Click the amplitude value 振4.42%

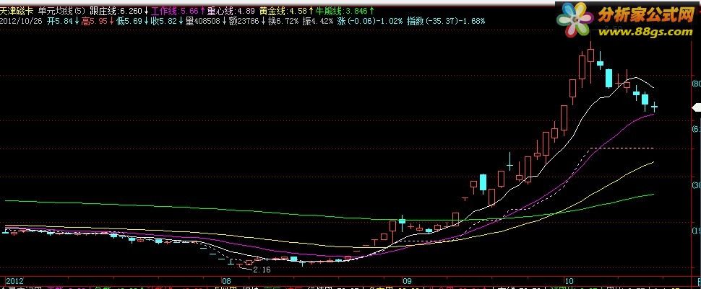coord(318,21)
